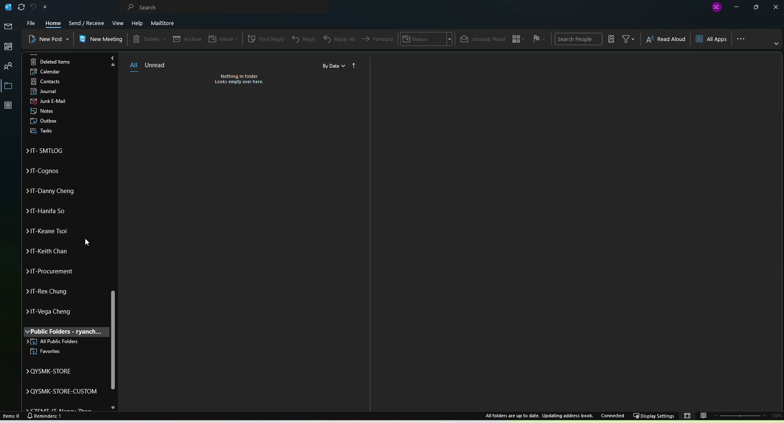
Task: Click the Undo icon in title bar
Action: coord(33,7)
